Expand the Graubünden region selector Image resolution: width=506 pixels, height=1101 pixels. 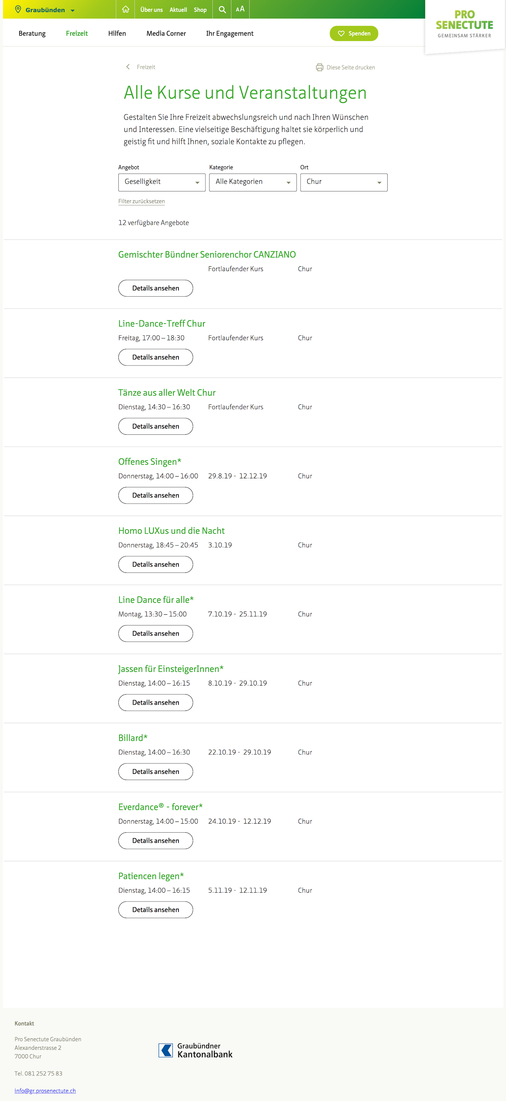point(45,10)
